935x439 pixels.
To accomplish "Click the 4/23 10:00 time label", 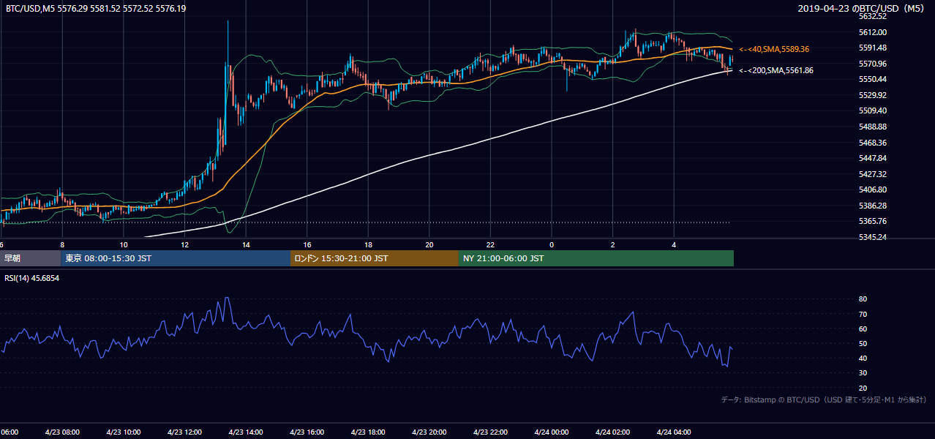I will point(123,432).
